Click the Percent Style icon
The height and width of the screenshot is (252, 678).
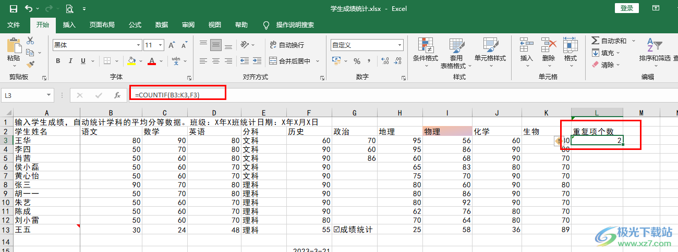pyautogui.click(x=357, y=61)
